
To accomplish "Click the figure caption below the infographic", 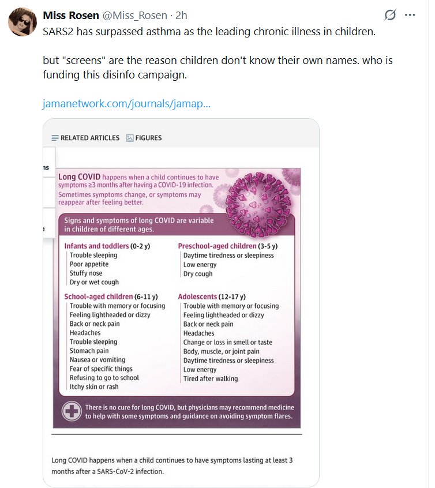I will [x=173, y=466].
